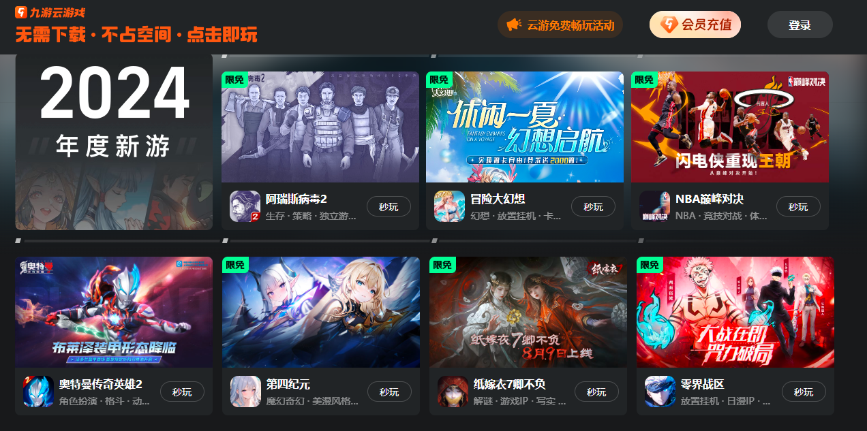Open the 纸嫁衣 8月9日上线 banner
This screenshot has height=431, width=867.
pyautogui.click(x=528, y=312)
